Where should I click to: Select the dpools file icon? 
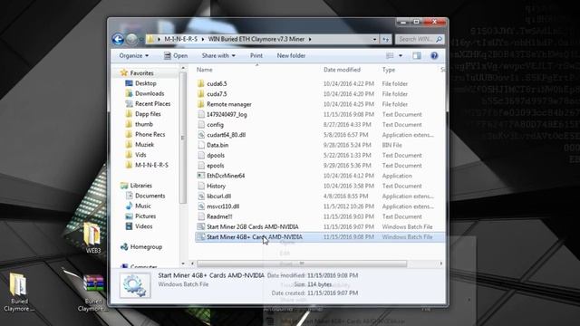201,155
